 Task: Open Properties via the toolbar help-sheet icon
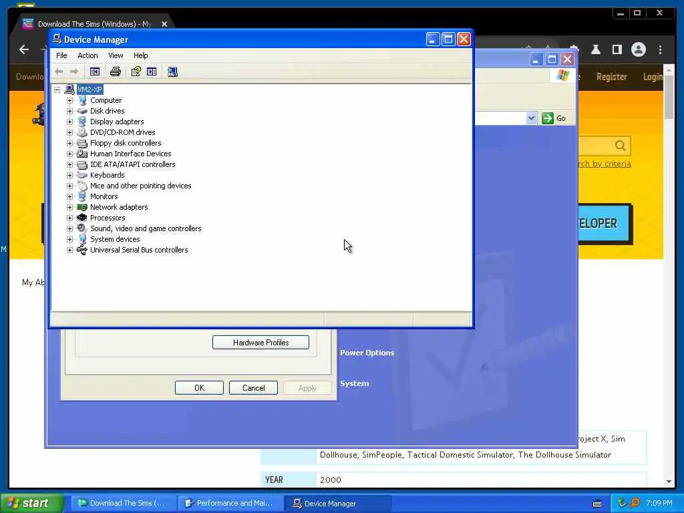[136, 71]
